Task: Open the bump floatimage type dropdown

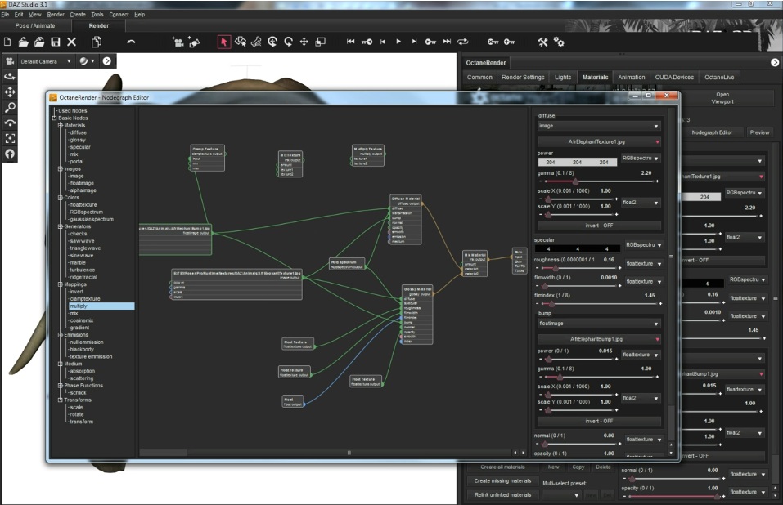Action: pos(599,324)
